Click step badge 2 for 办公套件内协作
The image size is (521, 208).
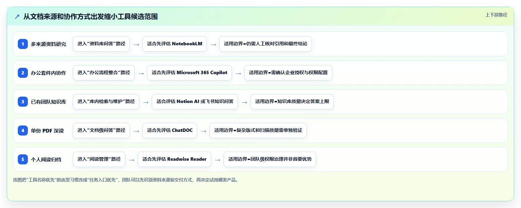[x=23, y=73]
